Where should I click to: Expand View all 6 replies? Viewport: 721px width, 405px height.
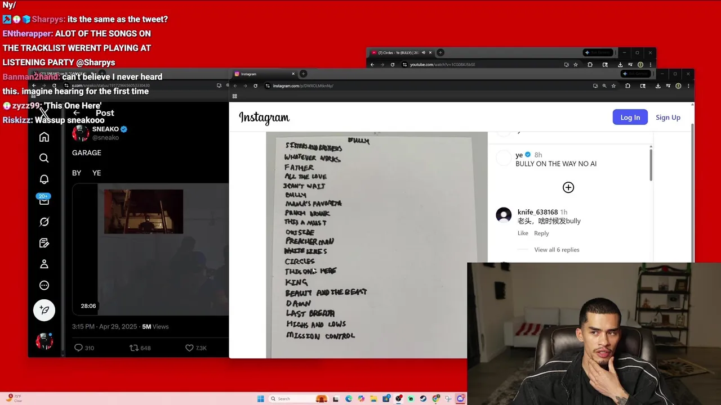(557, 250)
